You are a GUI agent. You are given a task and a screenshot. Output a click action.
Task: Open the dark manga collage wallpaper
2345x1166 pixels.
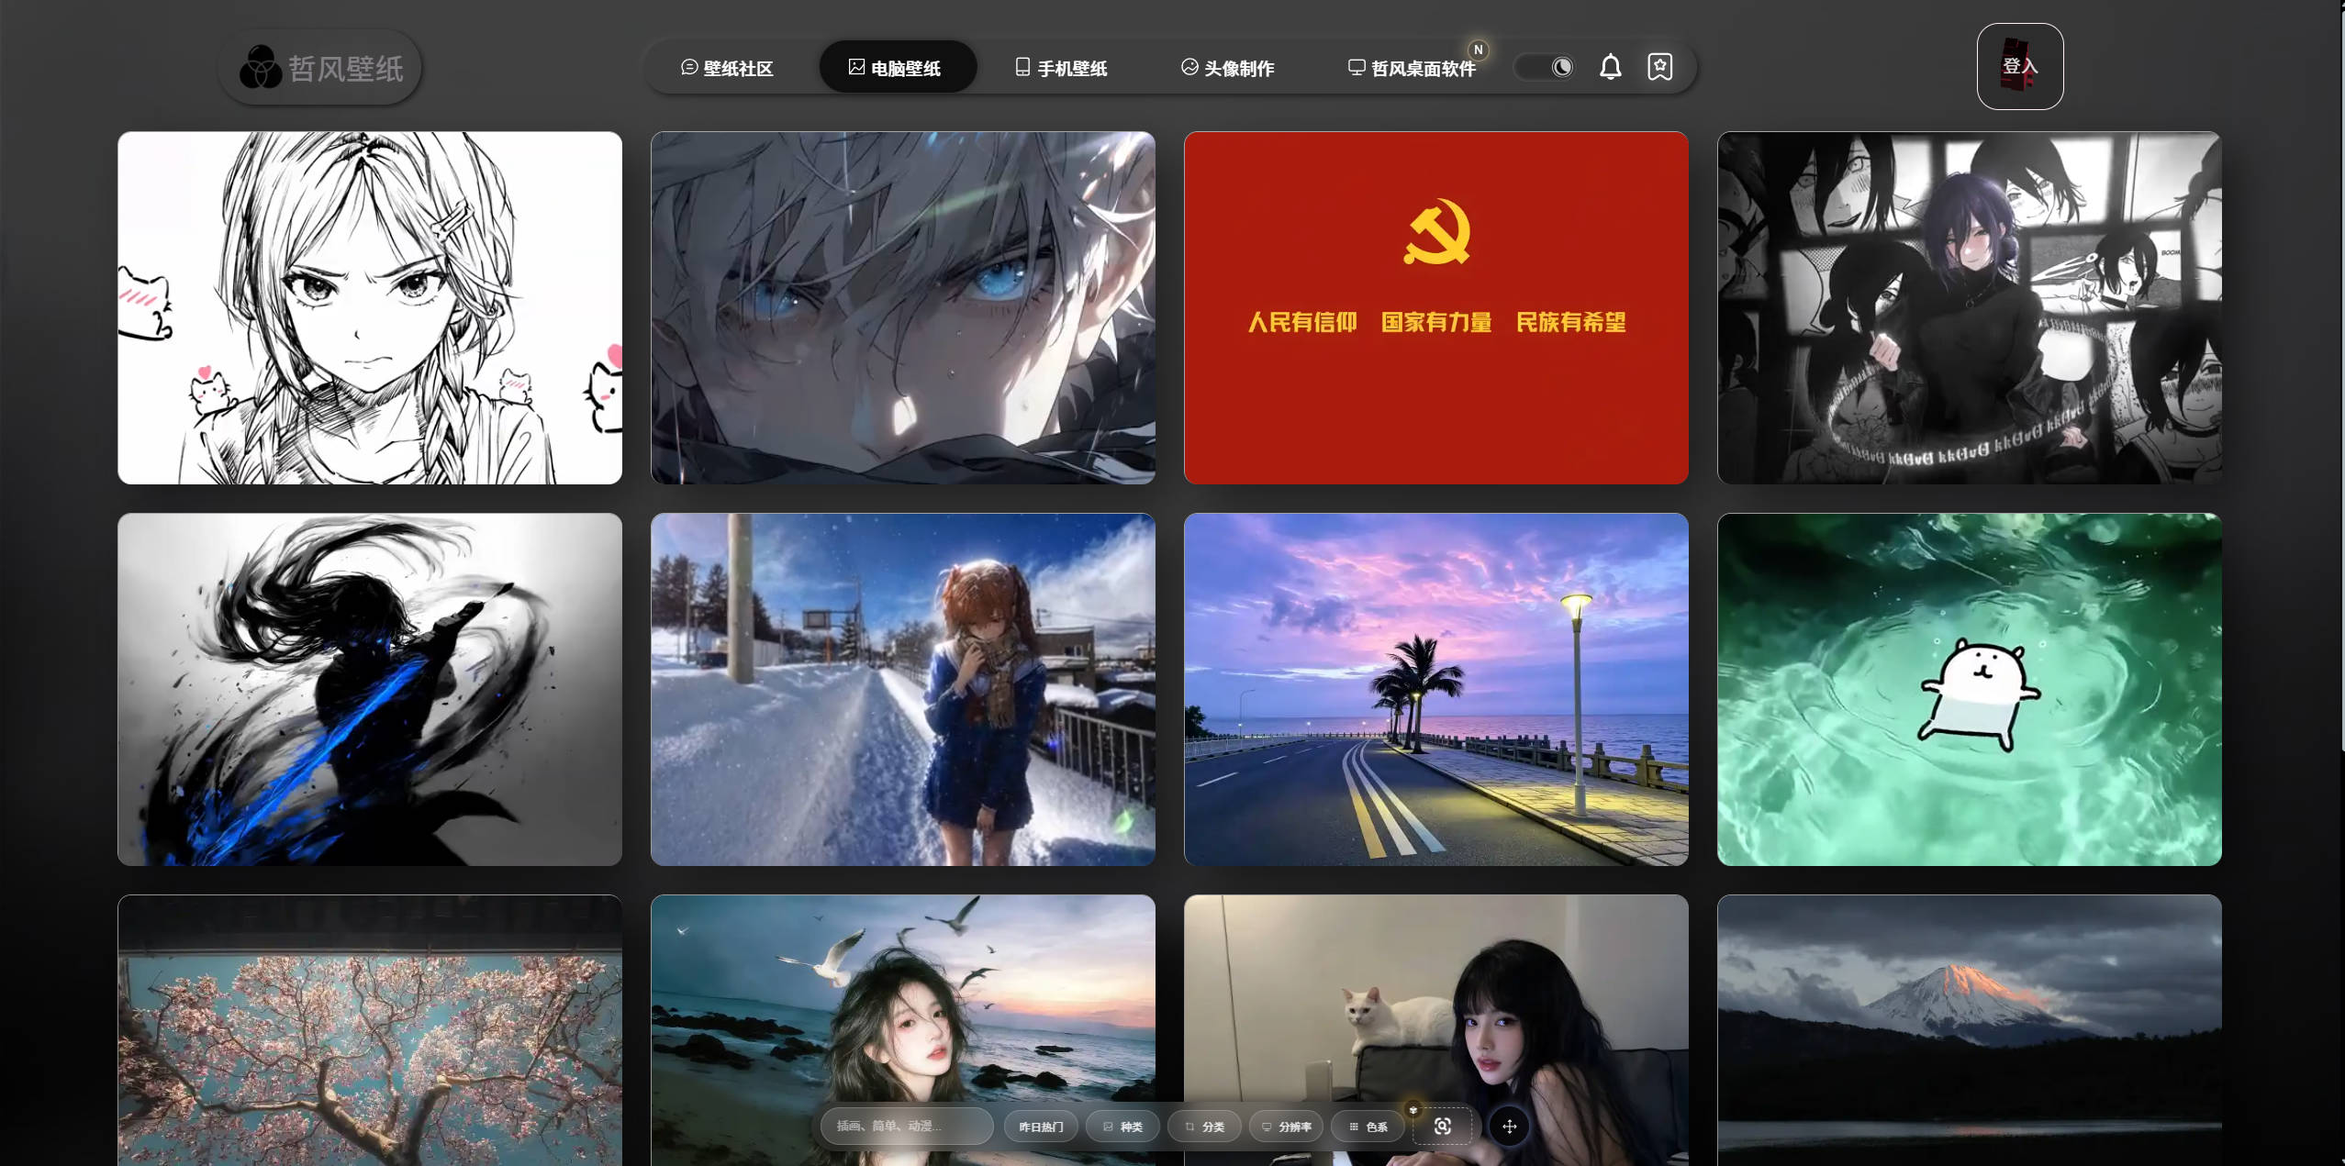(1970, 307)
